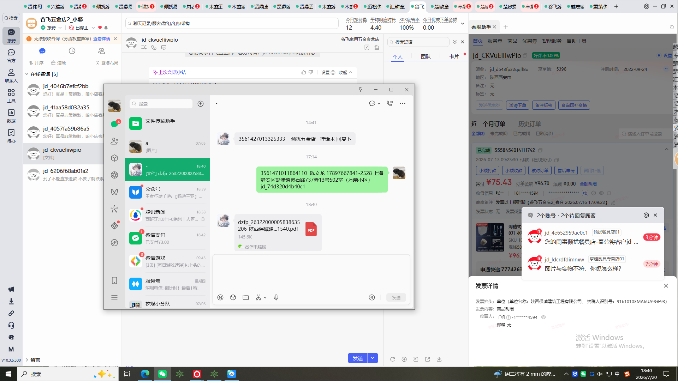Toggle the volume mute icon in system tray

[x=600, y=374]
